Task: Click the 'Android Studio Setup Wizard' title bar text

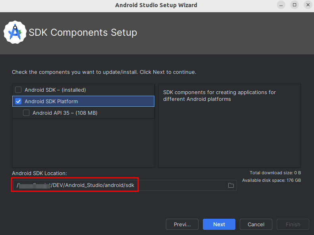Action: [x=156, y=5]
